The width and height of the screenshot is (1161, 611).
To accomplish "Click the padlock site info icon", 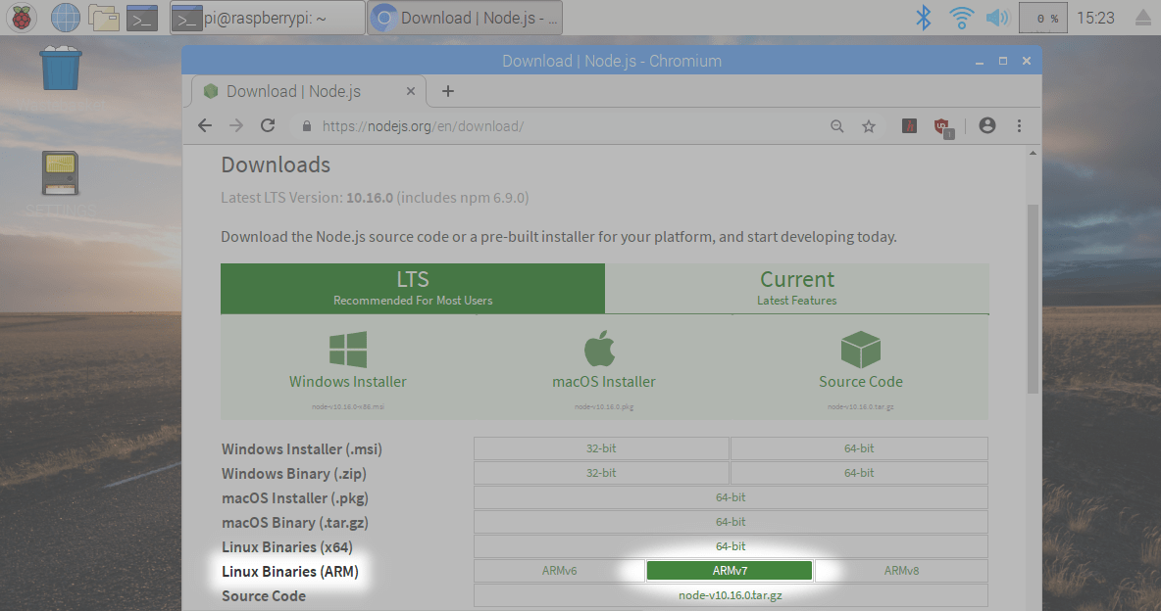I will pos(307,126).
